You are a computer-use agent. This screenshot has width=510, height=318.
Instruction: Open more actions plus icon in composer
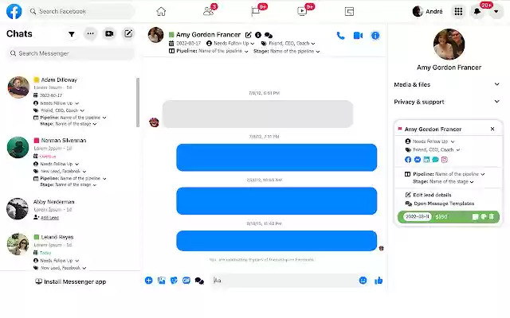149,281
